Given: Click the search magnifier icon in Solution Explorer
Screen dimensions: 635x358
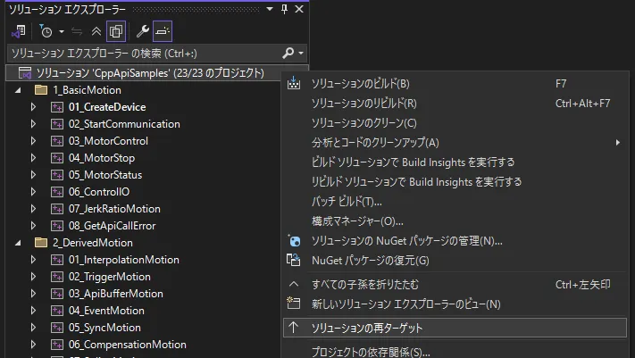Looking at the screenshot, I should (288, 54).
